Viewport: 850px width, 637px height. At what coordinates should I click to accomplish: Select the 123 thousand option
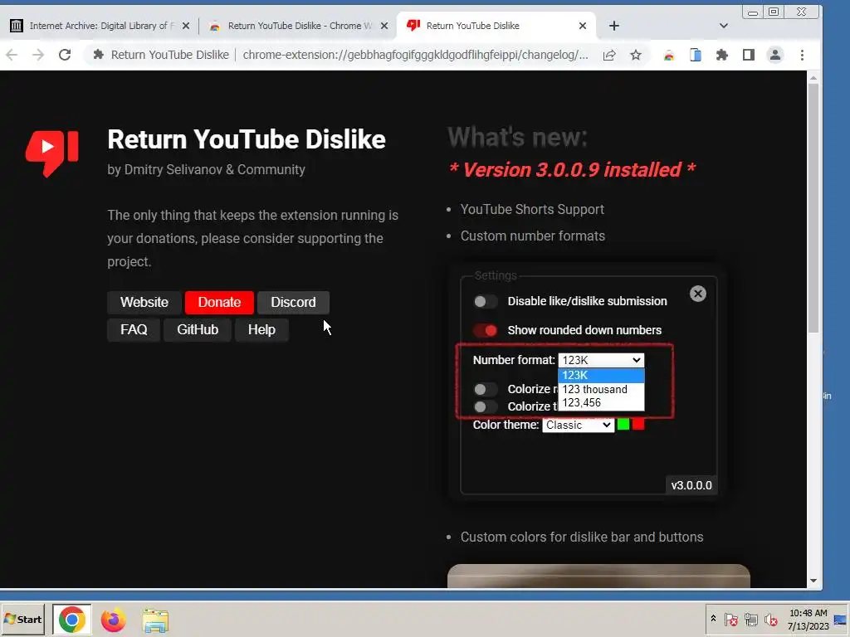click(x=601, y=389)
